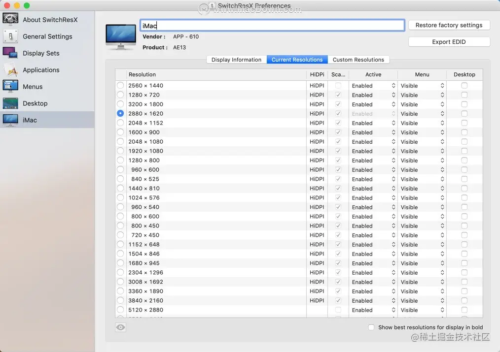Open Active dropdown for 960 × 600

coord(373,170)
